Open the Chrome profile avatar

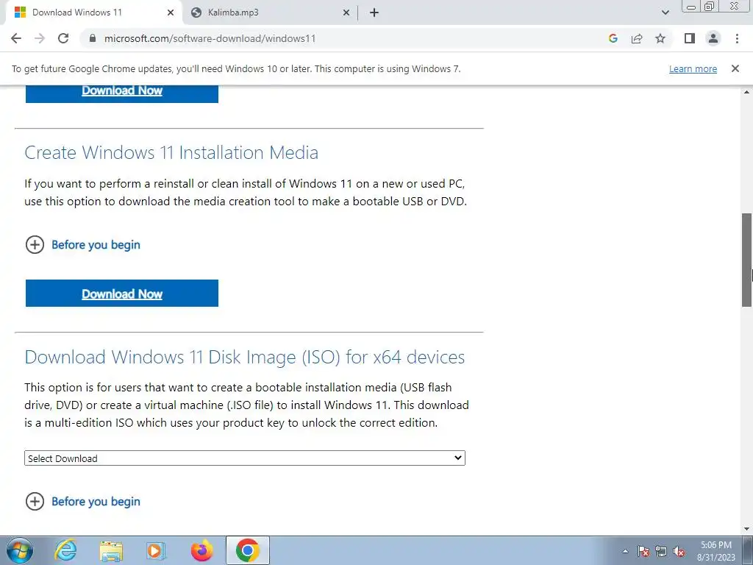coord(713,38)
